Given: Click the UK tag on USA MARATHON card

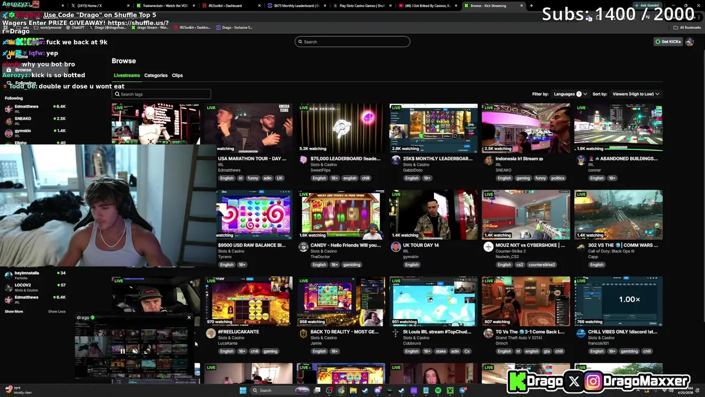Looking at the screenshot, I should [279, 178].
